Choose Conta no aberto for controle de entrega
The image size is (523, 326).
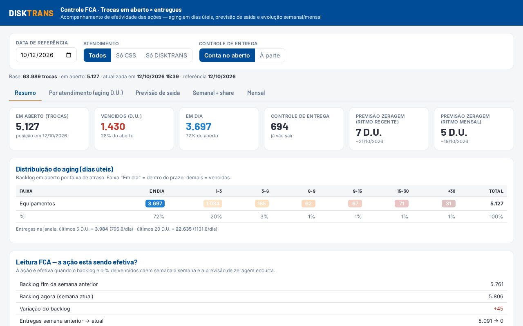coord(227,55)
